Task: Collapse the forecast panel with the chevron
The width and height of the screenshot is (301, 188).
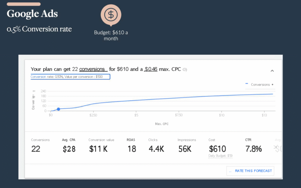Action: [x=272, y=71]
